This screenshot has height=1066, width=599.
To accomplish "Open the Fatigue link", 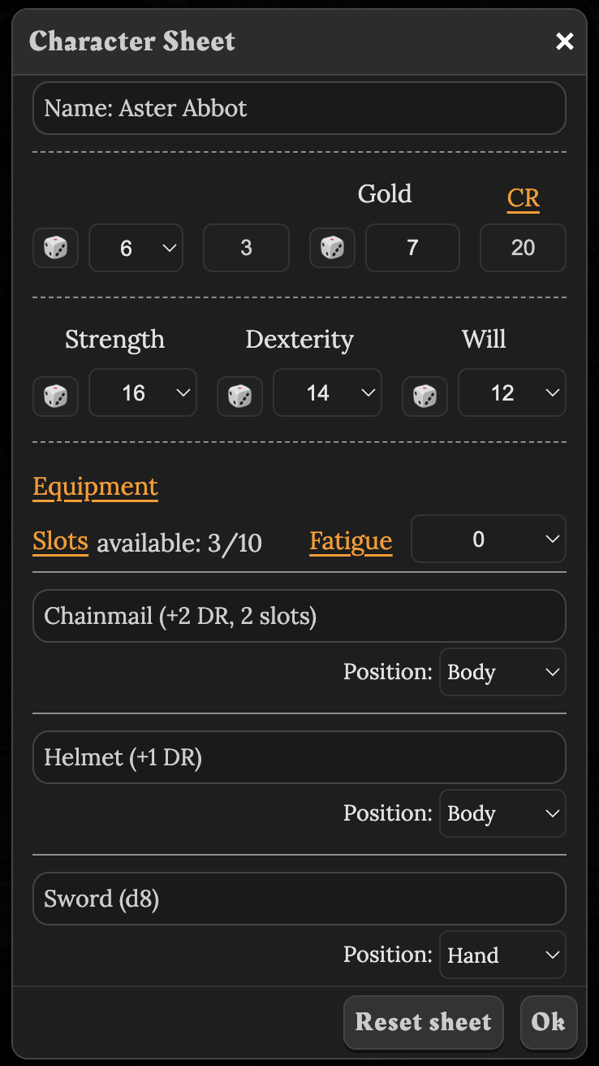I will click(x=351, y=541).
